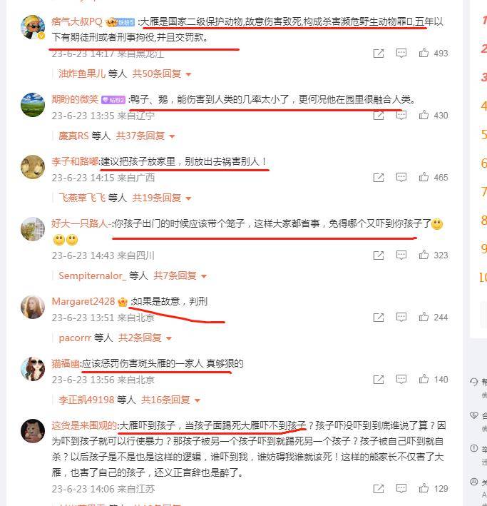Share the comment from 四川 user
487x506 pixels.
[379, 255]
